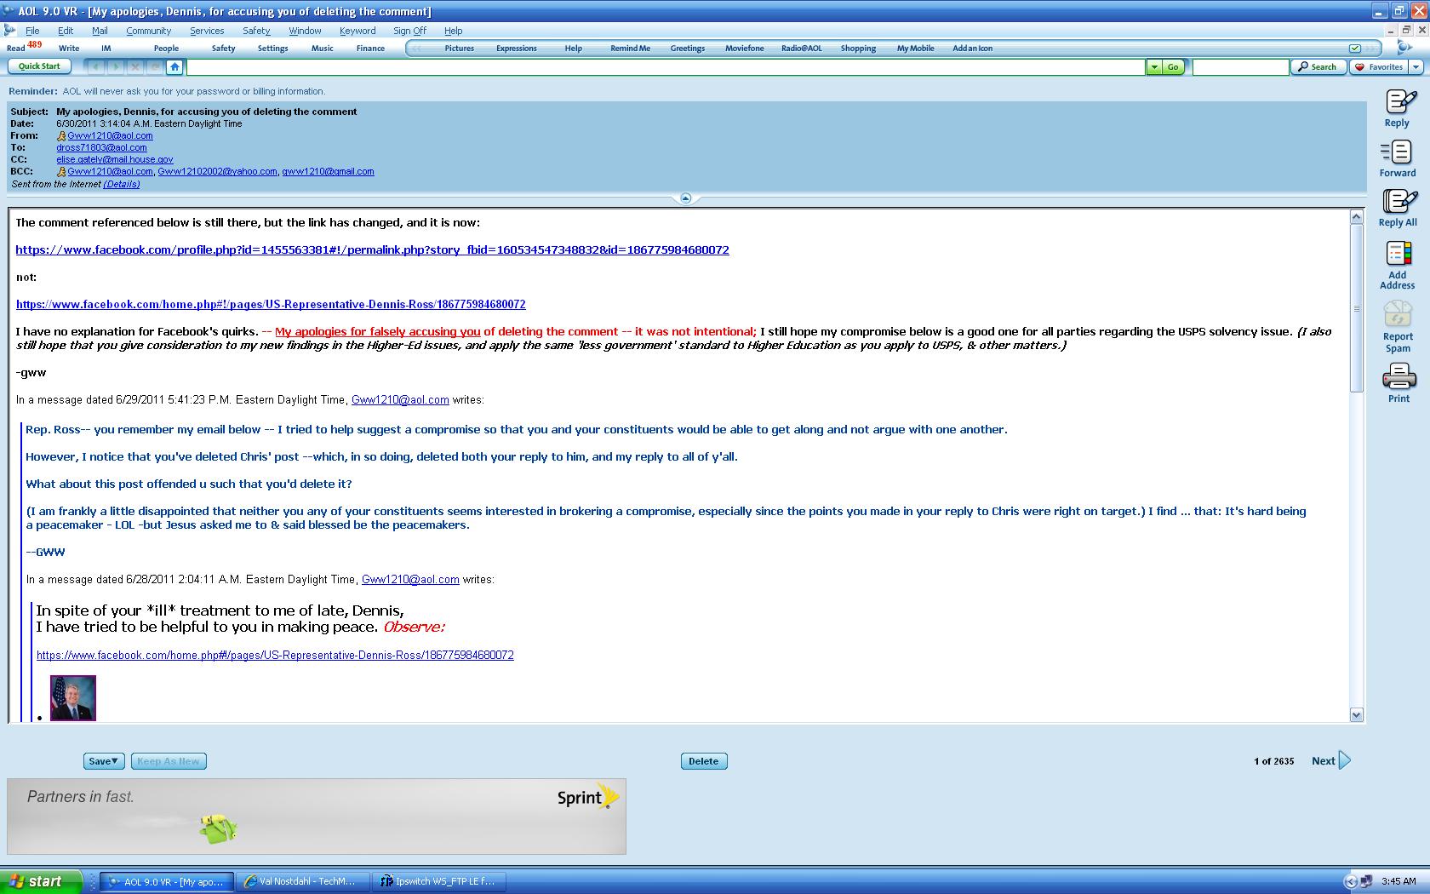The image size is (1430, 894).
Task: Open the Windows Start menu
Action: (41, 881)
